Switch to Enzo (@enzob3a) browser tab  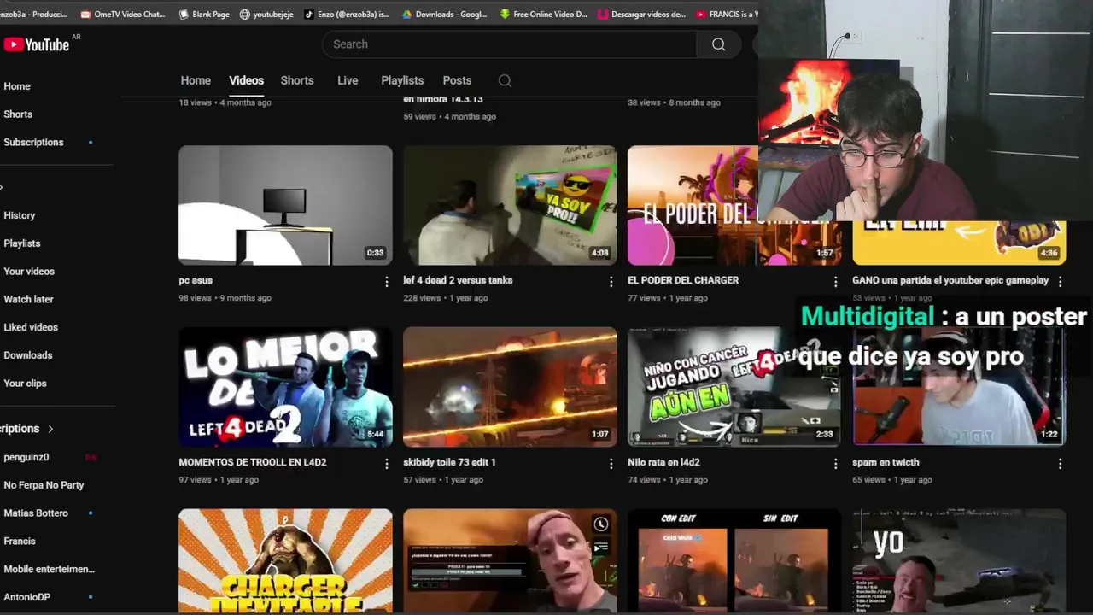coord(347,14)
